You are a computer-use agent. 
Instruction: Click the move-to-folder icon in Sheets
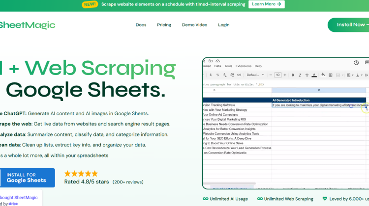pos(211,61)
